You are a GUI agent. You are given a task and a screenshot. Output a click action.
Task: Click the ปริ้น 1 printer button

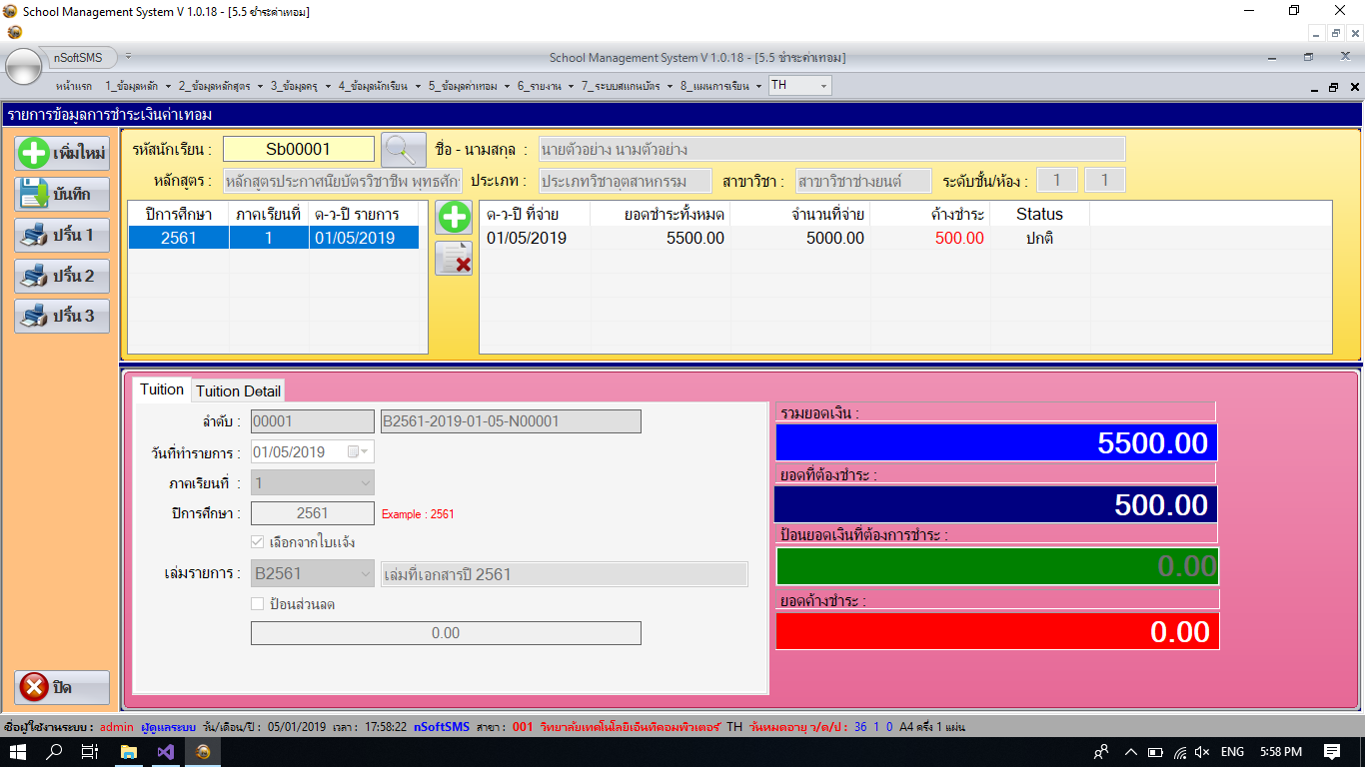pos(62,236)
